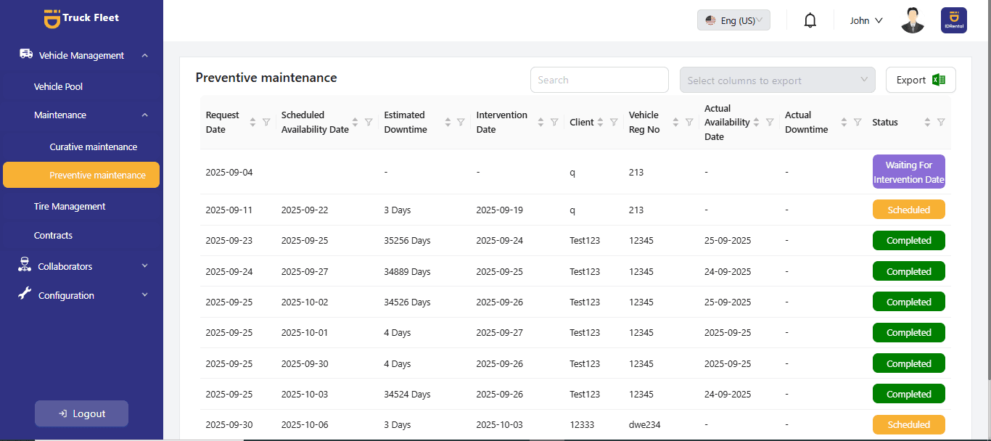Expand the Collaborators section
This screenshot has height=441, width=991.
[145, 266]
